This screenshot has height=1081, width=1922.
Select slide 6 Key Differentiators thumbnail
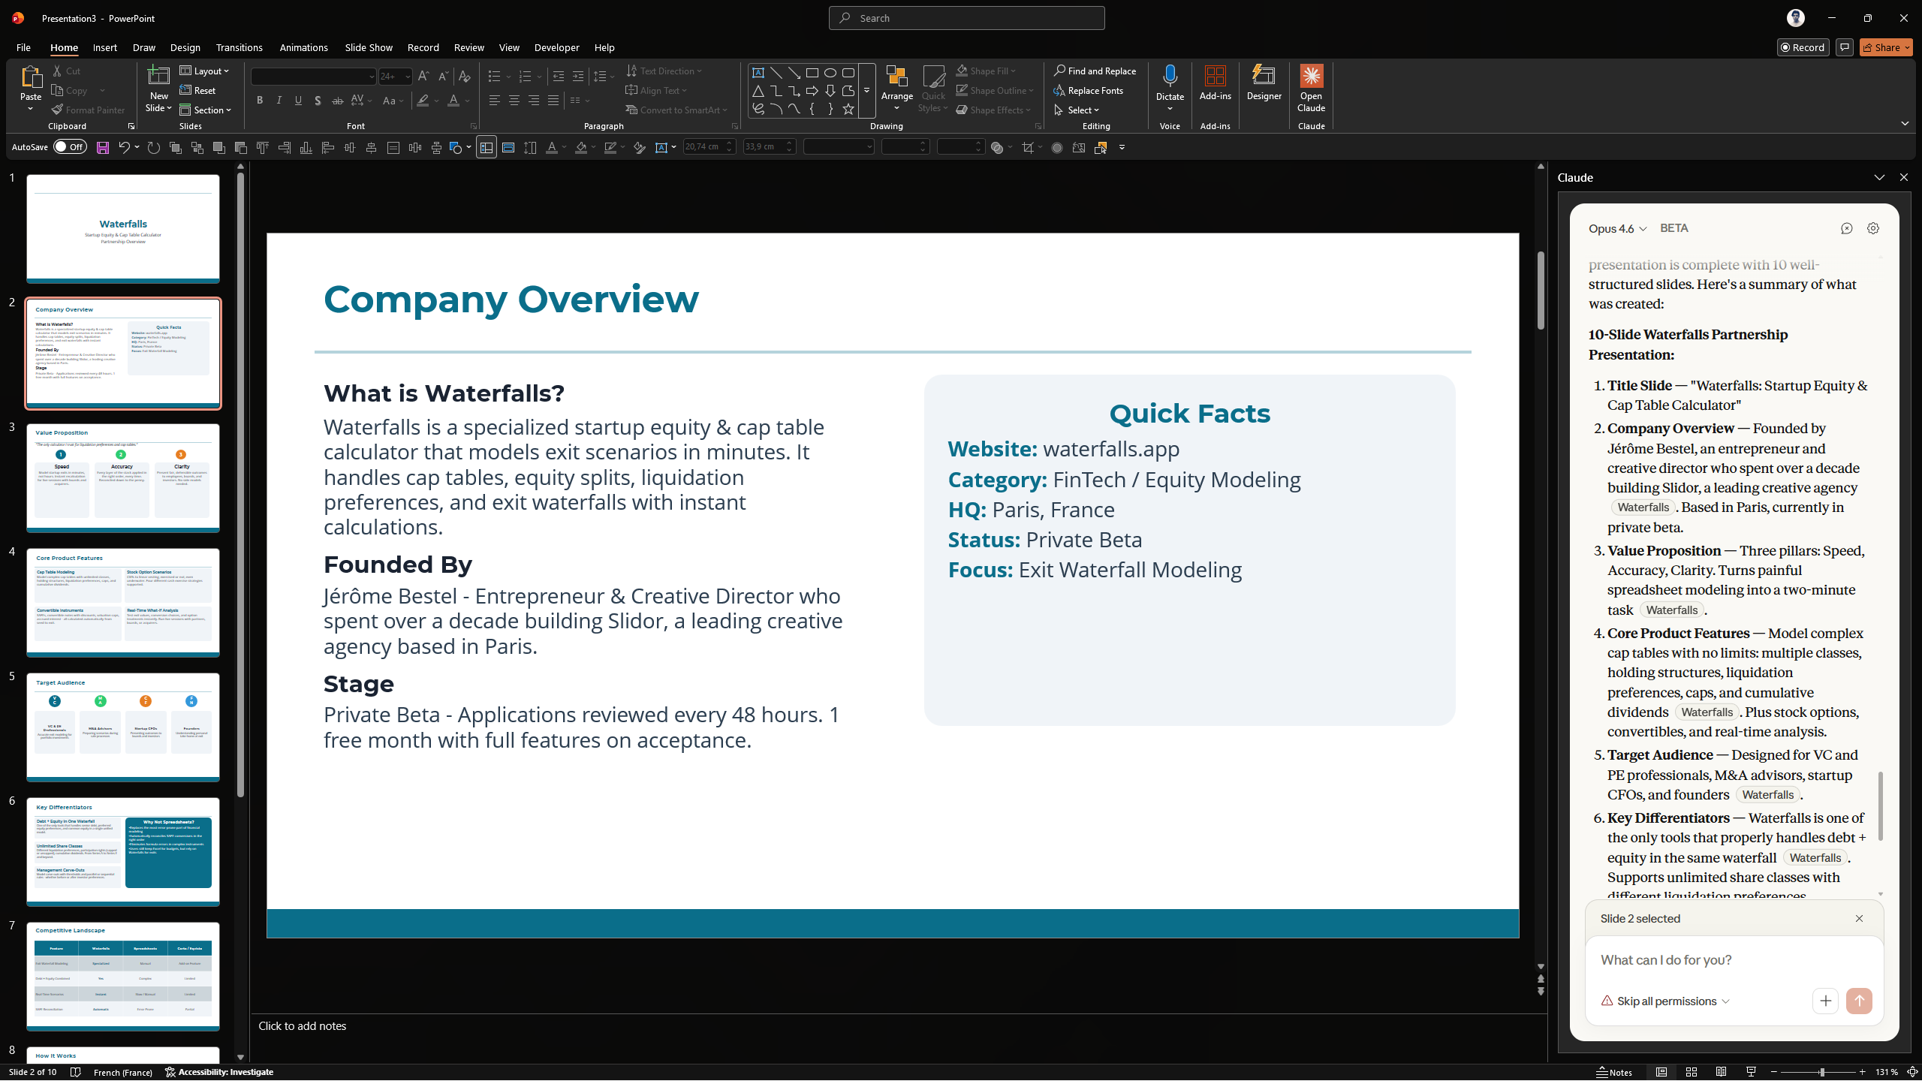(123, 851)
